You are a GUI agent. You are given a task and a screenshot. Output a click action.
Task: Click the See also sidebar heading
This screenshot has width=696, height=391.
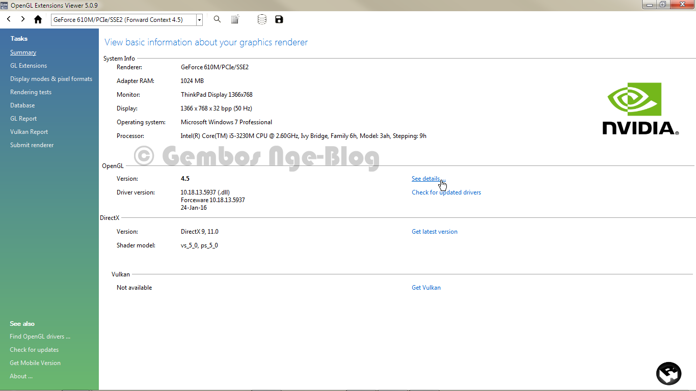point(22,324)
